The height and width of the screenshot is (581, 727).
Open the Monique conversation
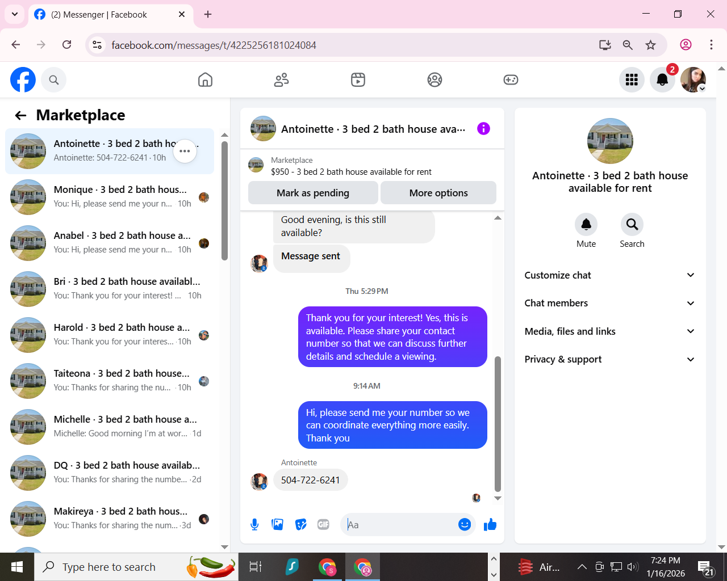[x=110, y=197]
